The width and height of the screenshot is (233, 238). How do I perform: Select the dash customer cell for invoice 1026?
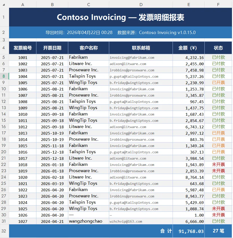88,215
